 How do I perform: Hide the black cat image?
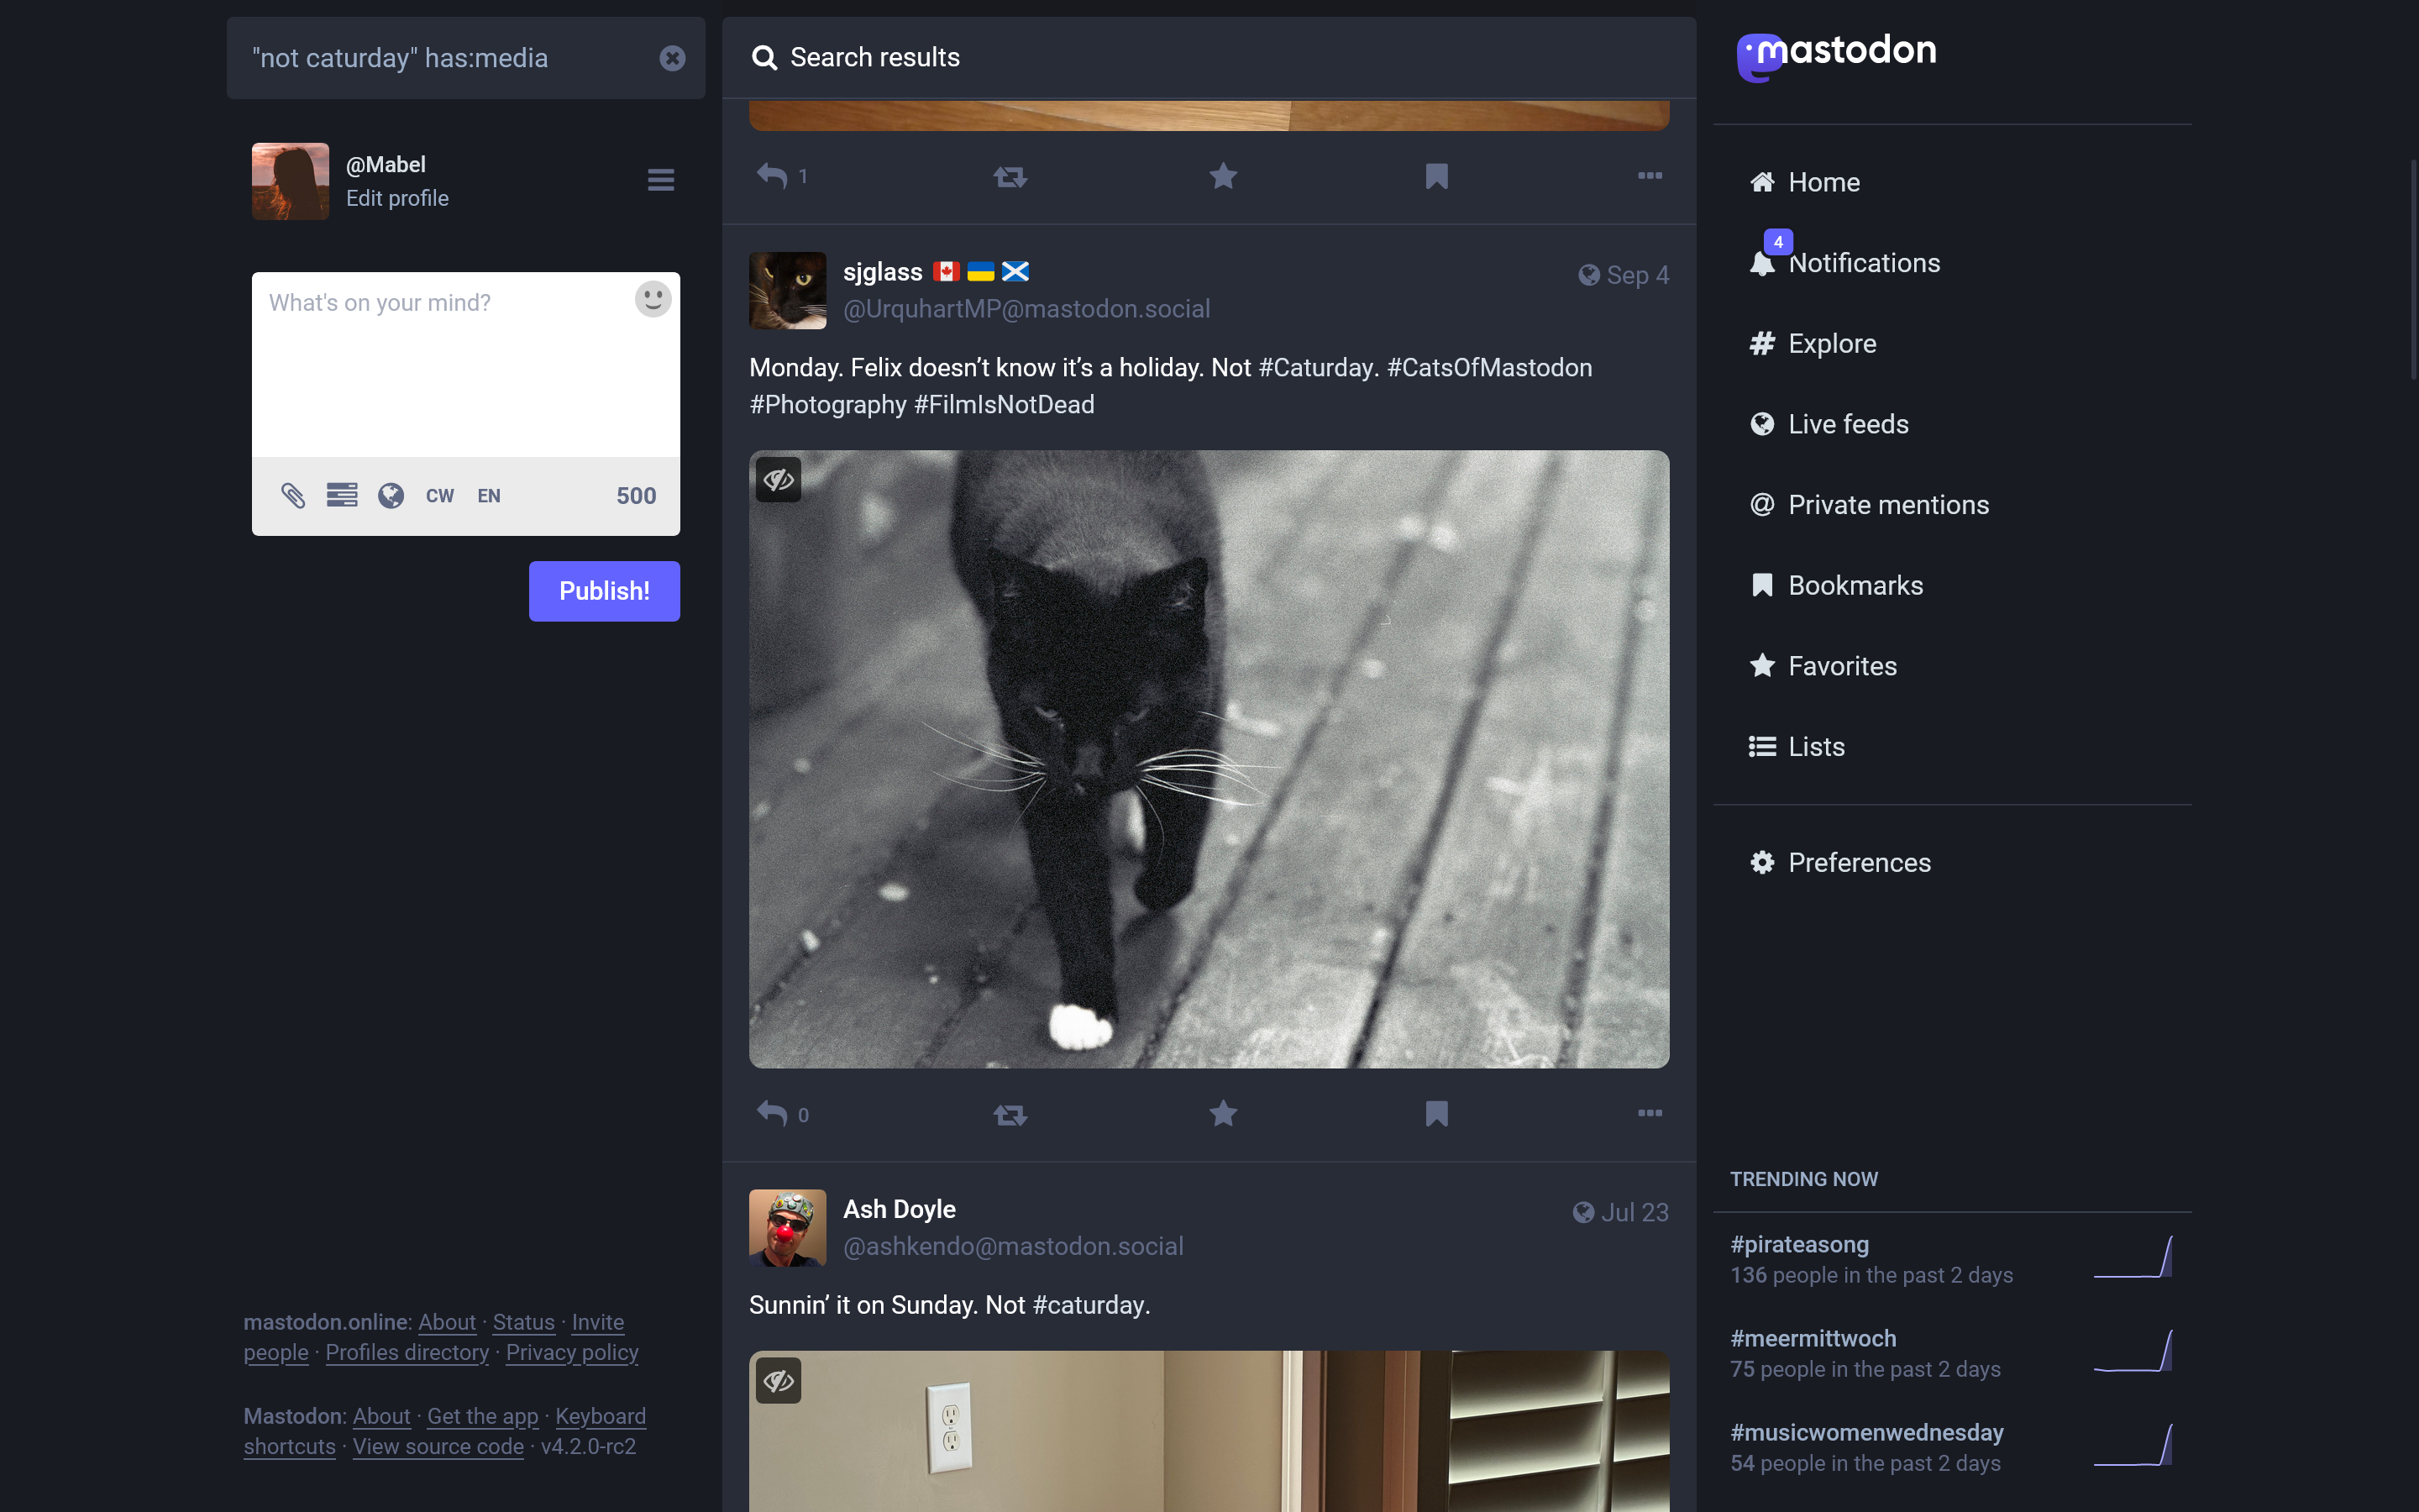click(779, 480)
